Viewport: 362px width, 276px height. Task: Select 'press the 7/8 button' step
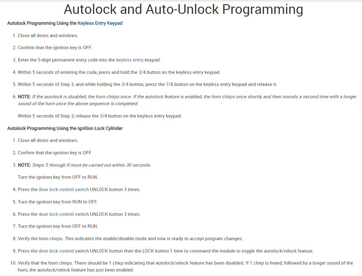tap(147, 84)
